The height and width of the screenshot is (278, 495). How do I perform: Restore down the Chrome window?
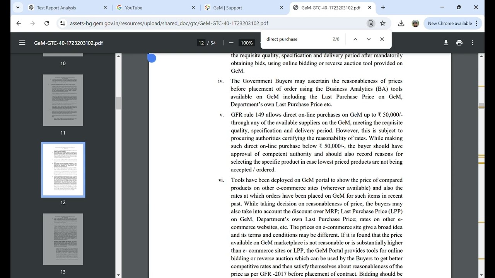pos(459,7)
